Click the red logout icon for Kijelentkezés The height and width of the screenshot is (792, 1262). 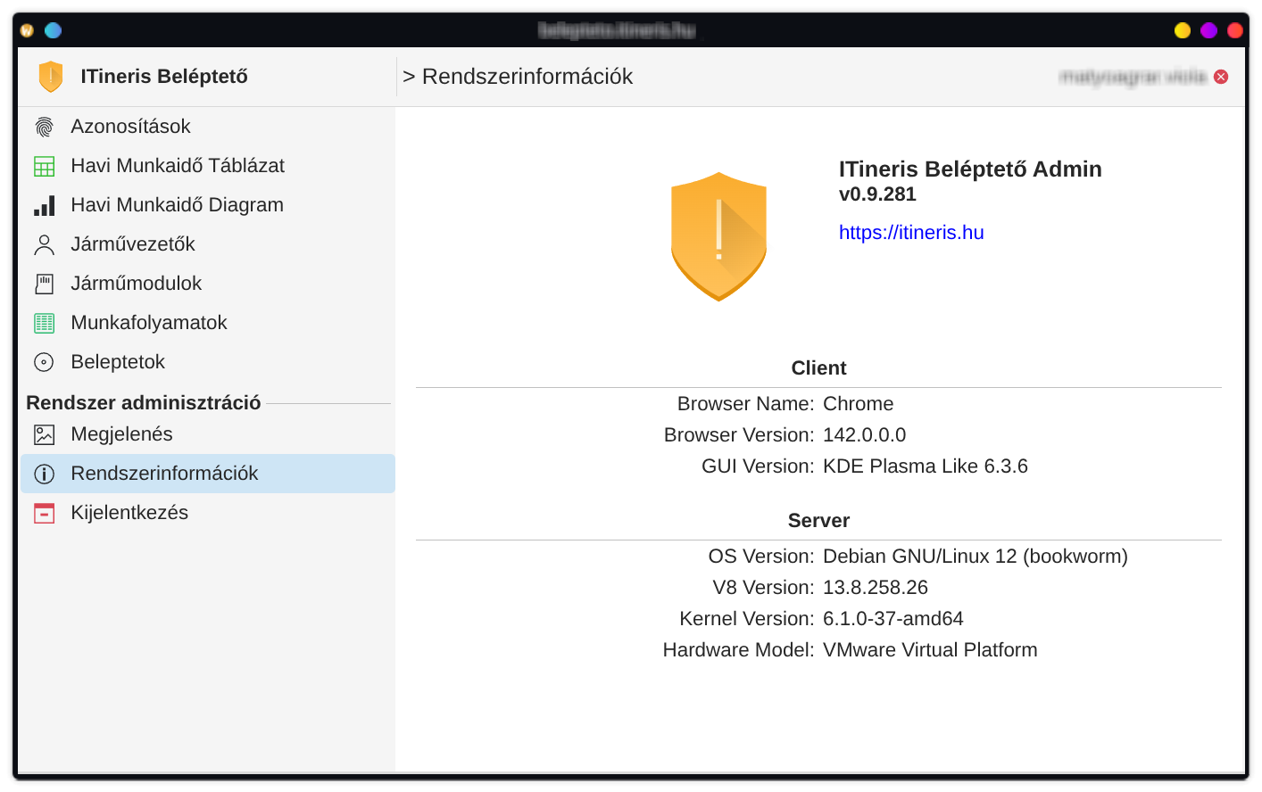[x=44, y=513]
